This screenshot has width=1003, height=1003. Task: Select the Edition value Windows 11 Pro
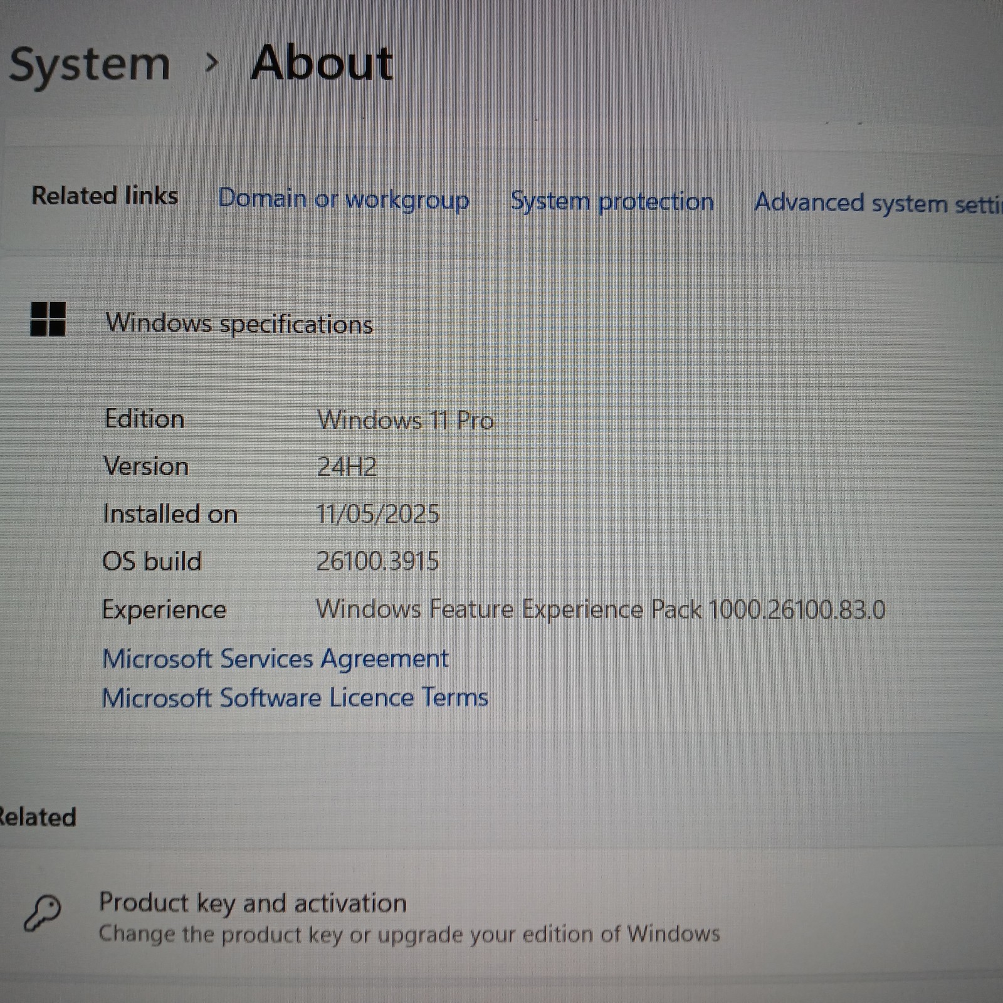(406, 420)
